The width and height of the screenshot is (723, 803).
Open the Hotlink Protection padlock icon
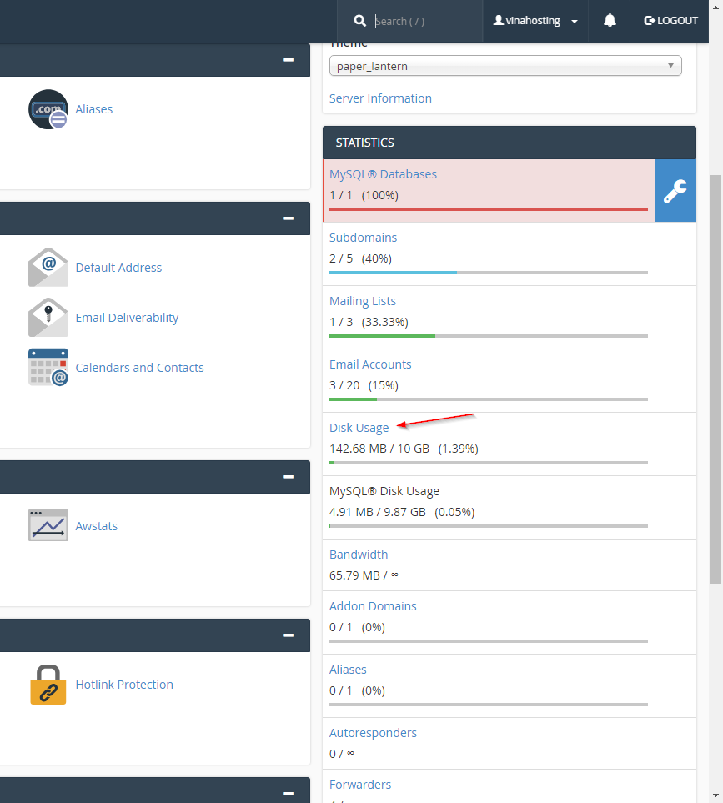click(48, 685)
